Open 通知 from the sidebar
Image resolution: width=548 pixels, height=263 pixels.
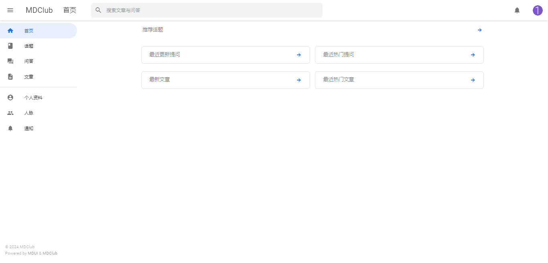39,128
